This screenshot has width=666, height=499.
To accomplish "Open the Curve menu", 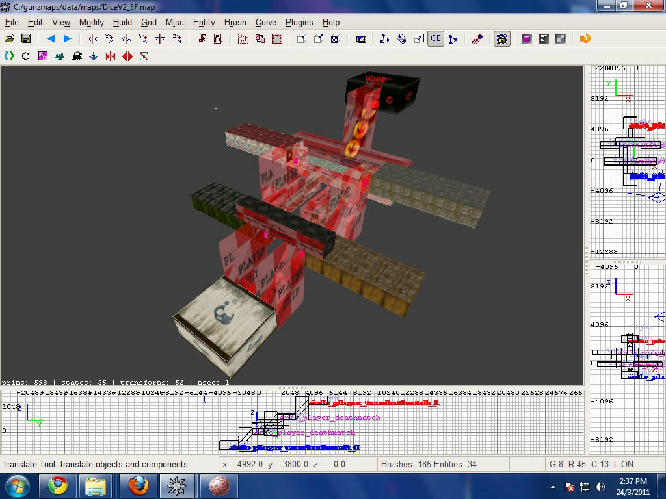I will [x=265, y=22].
